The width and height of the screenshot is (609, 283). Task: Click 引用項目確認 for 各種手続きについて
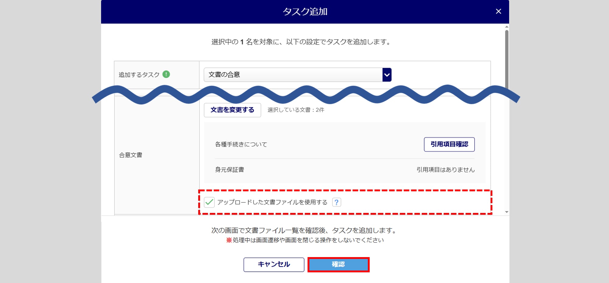pos(449,144)
